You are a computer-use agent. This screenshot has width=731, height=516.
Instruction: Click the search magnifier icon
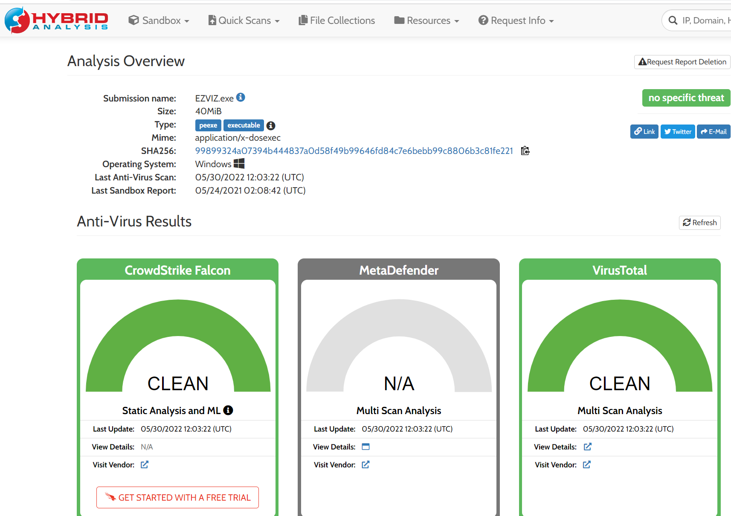[x=673, y=20]
